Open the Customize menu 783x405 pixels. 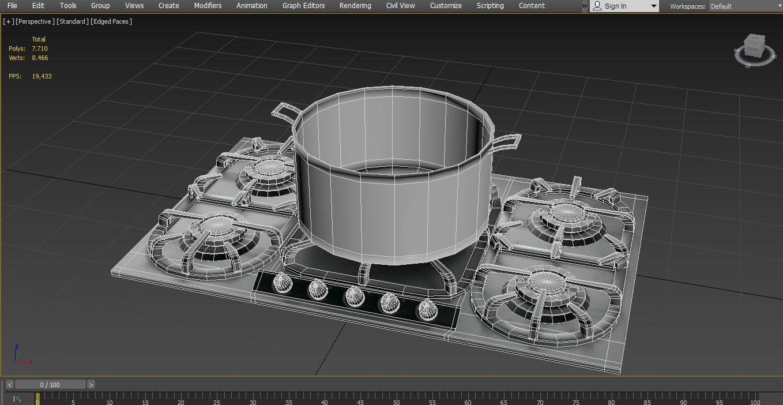446,5
